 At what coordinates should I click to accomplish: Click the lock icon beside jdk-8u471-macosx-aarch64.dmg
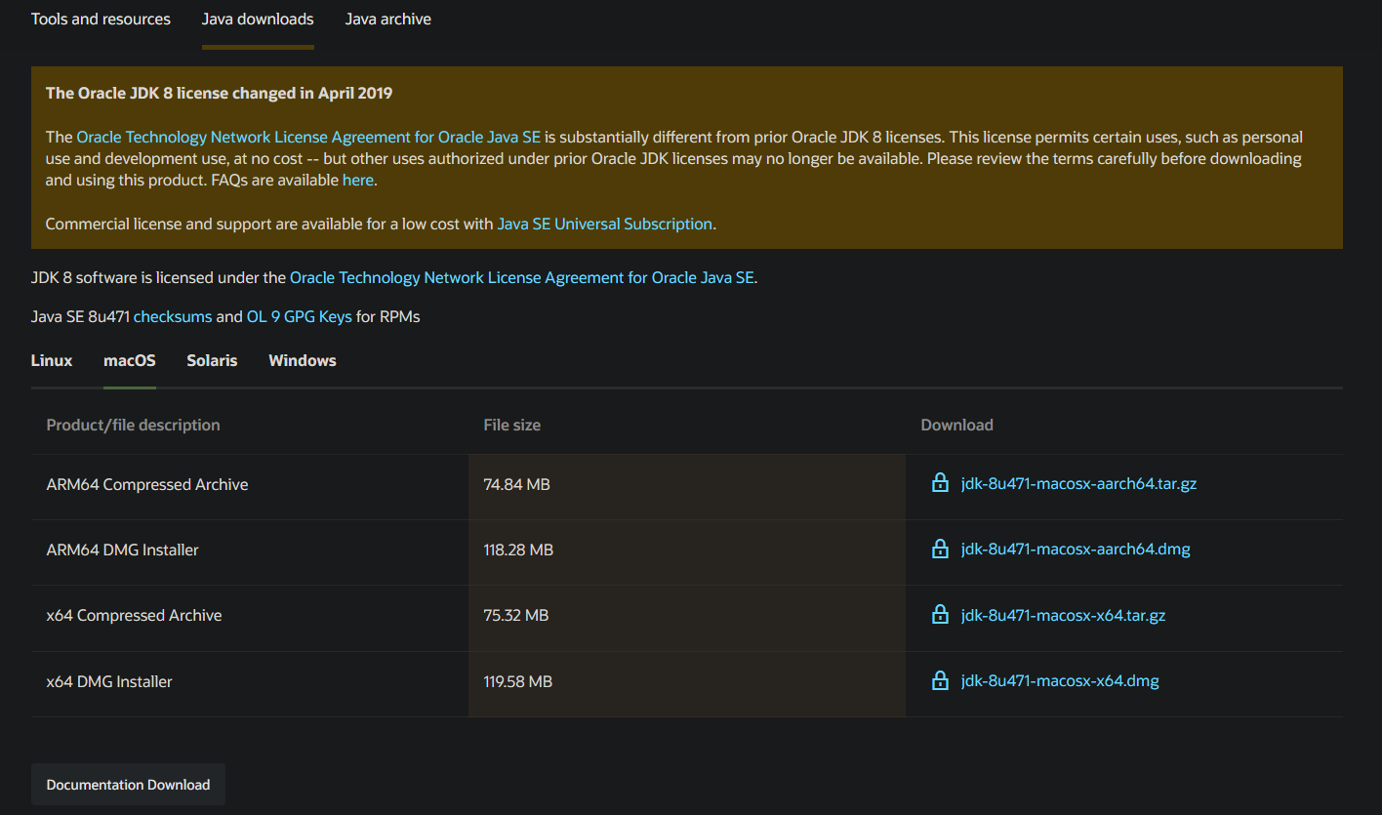(x=940, y=549)
